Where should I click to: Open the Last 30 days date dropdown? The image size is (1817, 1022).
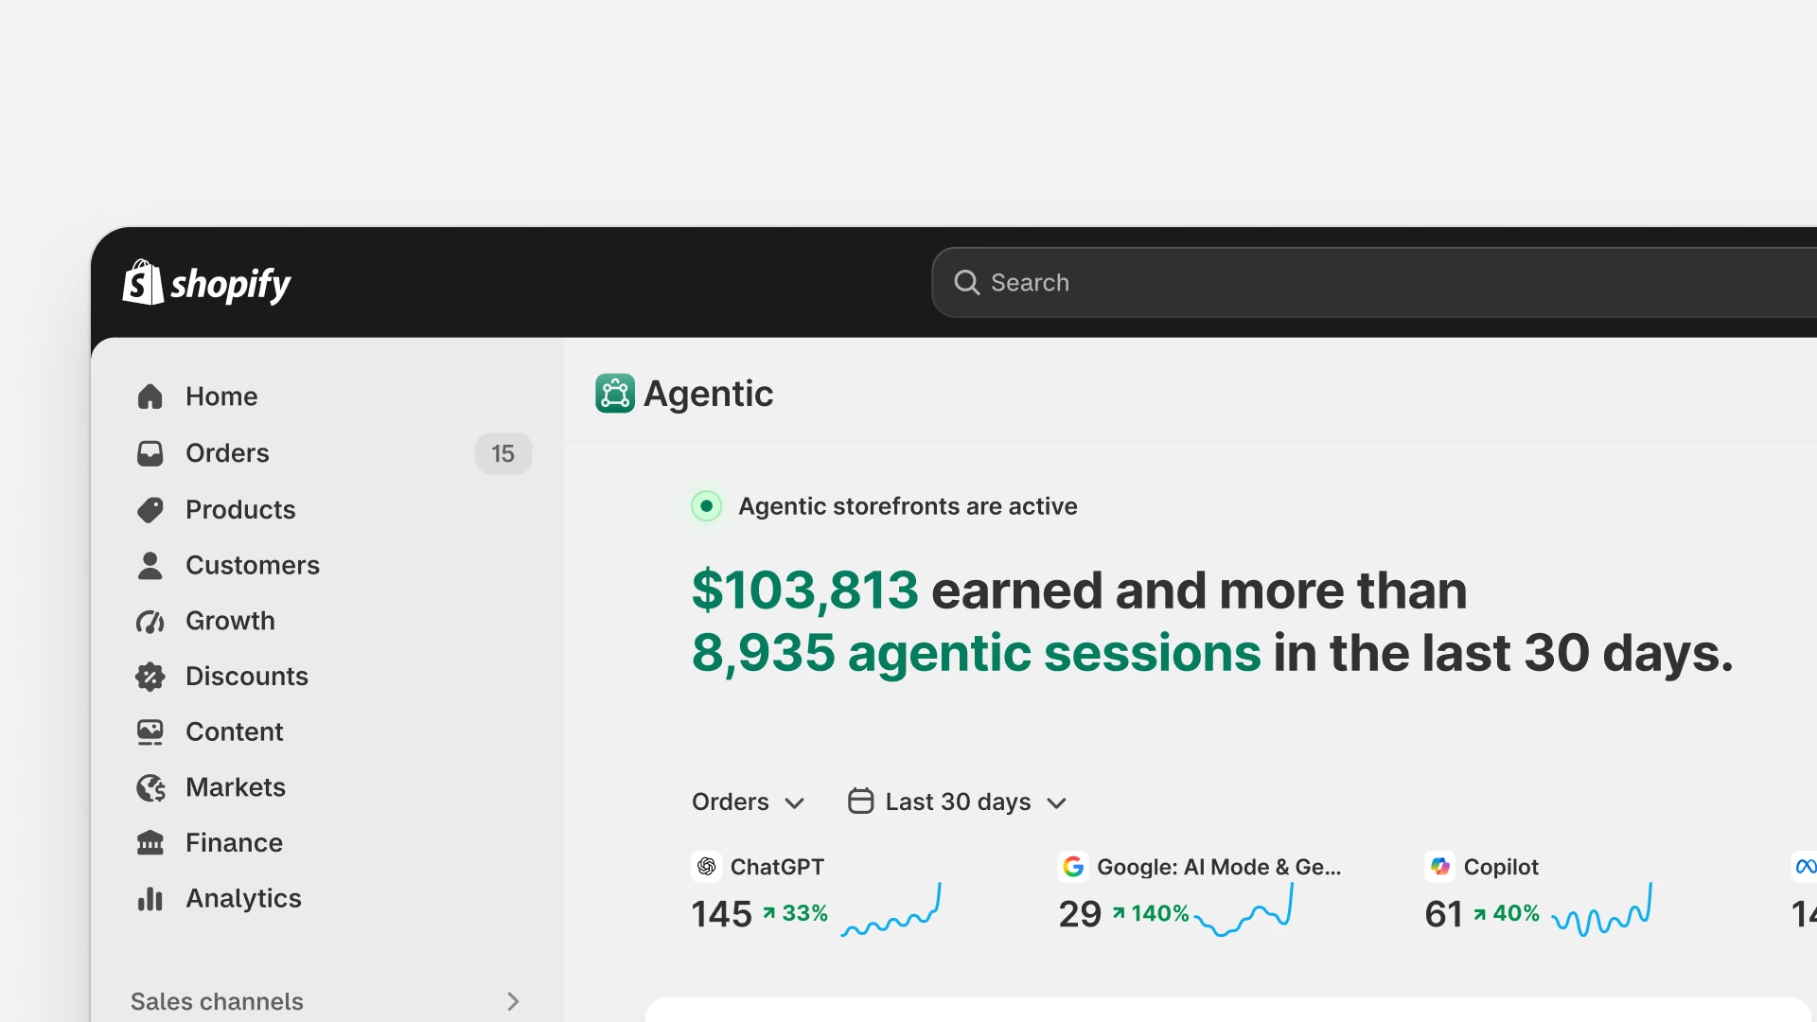pyautogui.click(x=958, y=802)
